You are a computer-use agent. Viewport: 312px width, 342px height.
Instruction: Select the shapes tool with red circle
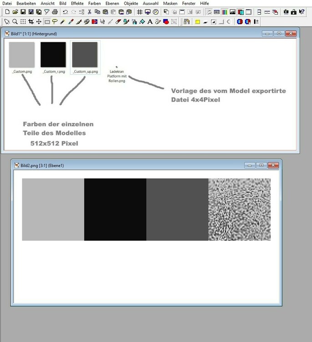click(166, 21)
